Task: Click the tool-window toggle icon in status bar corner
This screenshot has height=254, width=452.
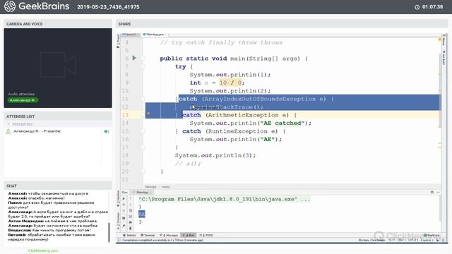Action: 119,240
